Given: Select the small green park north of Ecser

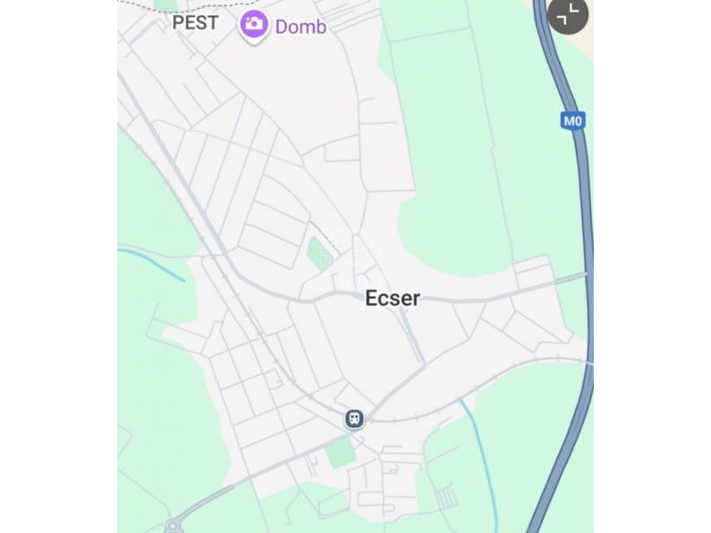Looking at the screenshot, I should click(319, 252).
